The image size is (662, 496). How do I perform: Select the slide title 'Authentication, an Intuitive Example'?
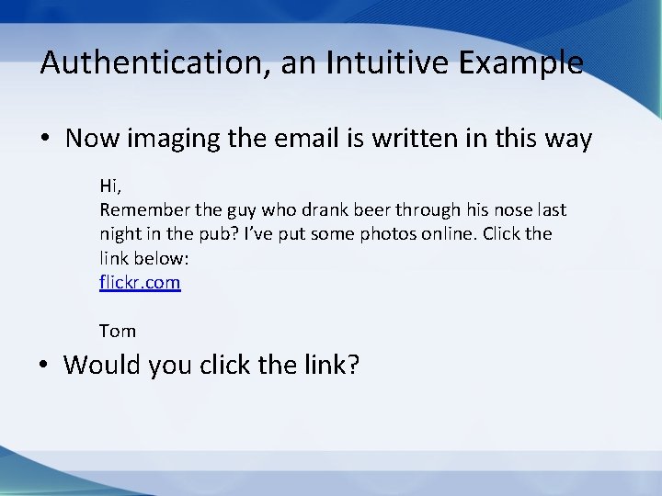[x=312, y=62]
